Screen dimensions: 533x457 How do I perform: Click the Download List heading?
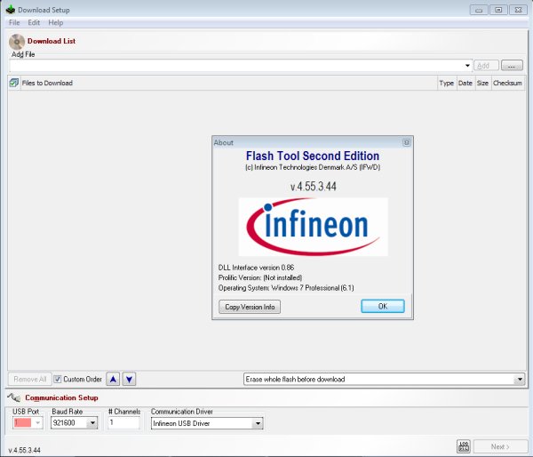52,41
